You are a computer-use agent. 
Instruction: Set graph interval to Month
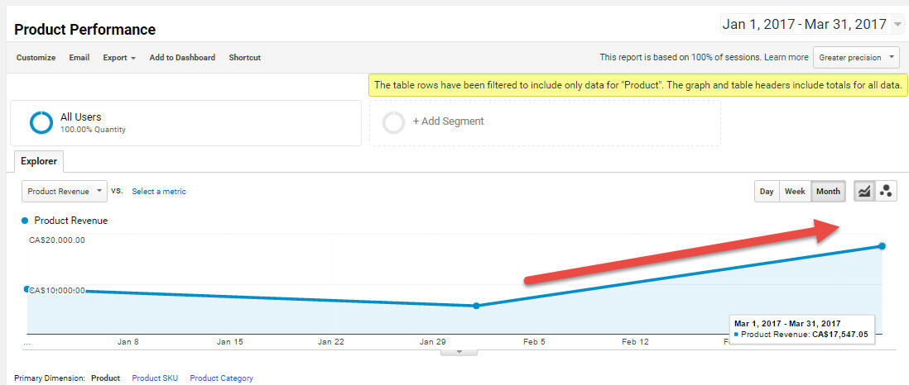(x=828, y=191)
